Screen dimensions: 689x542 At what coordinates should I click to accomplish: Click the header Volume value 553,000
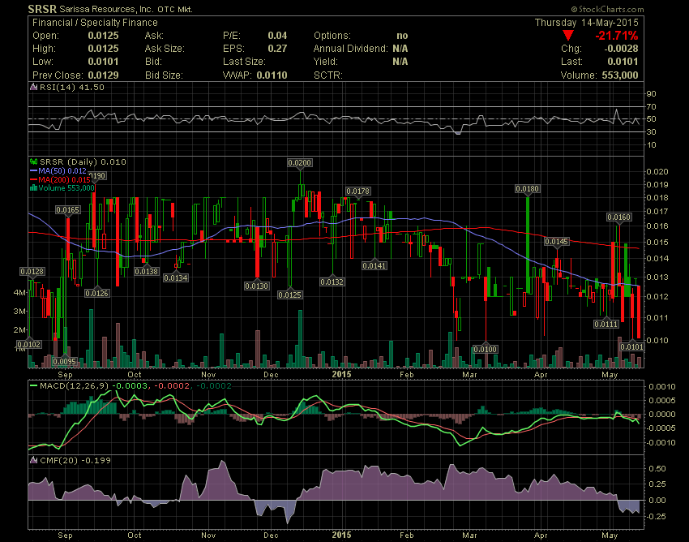[620, 75]
